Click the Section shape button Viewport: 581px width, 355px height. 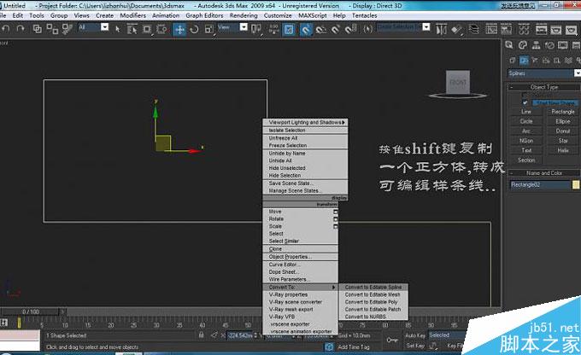(526, 160)
